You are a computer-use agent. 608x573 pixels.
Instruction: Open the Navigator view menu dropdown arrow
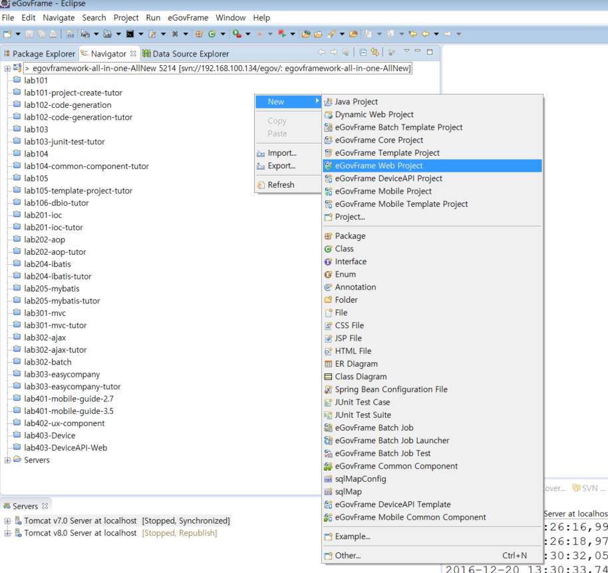(x=406, y=52)
